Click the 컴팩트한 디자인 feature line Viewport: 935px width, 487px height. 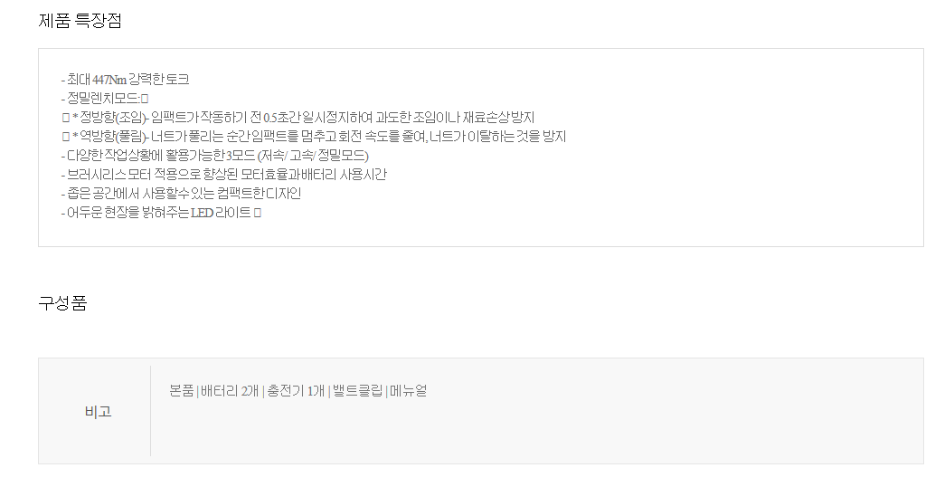pos(181,194)
